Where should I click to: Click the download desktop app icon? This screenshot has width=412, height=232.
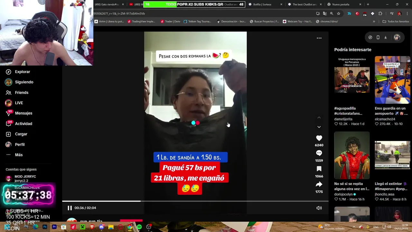[x=385, y=37]
